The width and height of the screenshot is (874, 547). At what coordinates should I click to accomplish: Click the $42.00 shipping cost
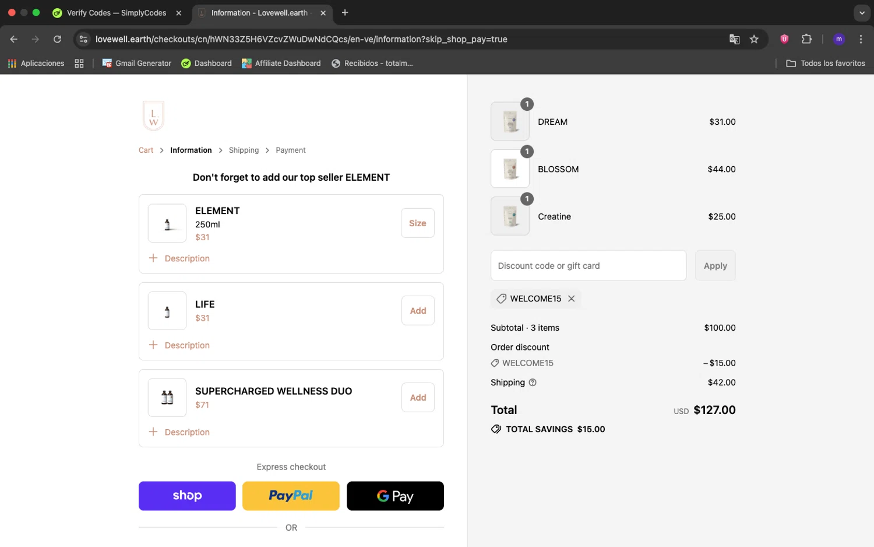(x=721, y=383)
